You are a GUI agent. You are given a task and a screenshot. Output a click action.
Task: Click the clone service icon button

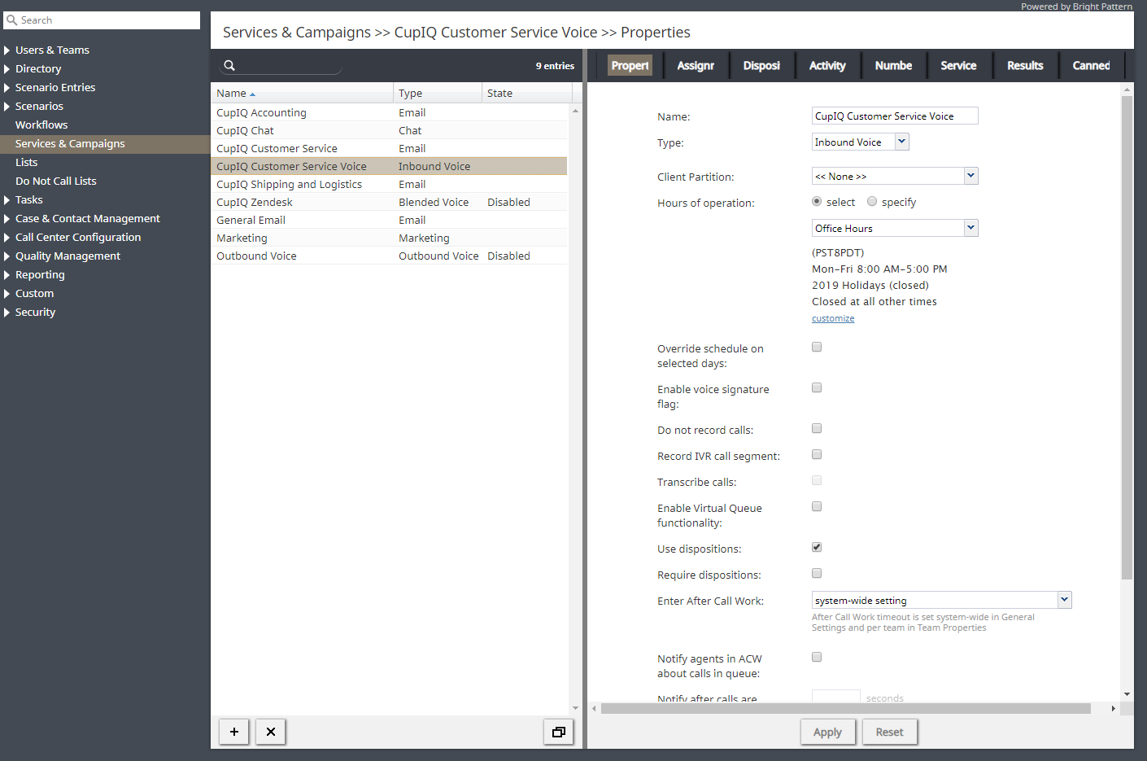coord(559,732)
